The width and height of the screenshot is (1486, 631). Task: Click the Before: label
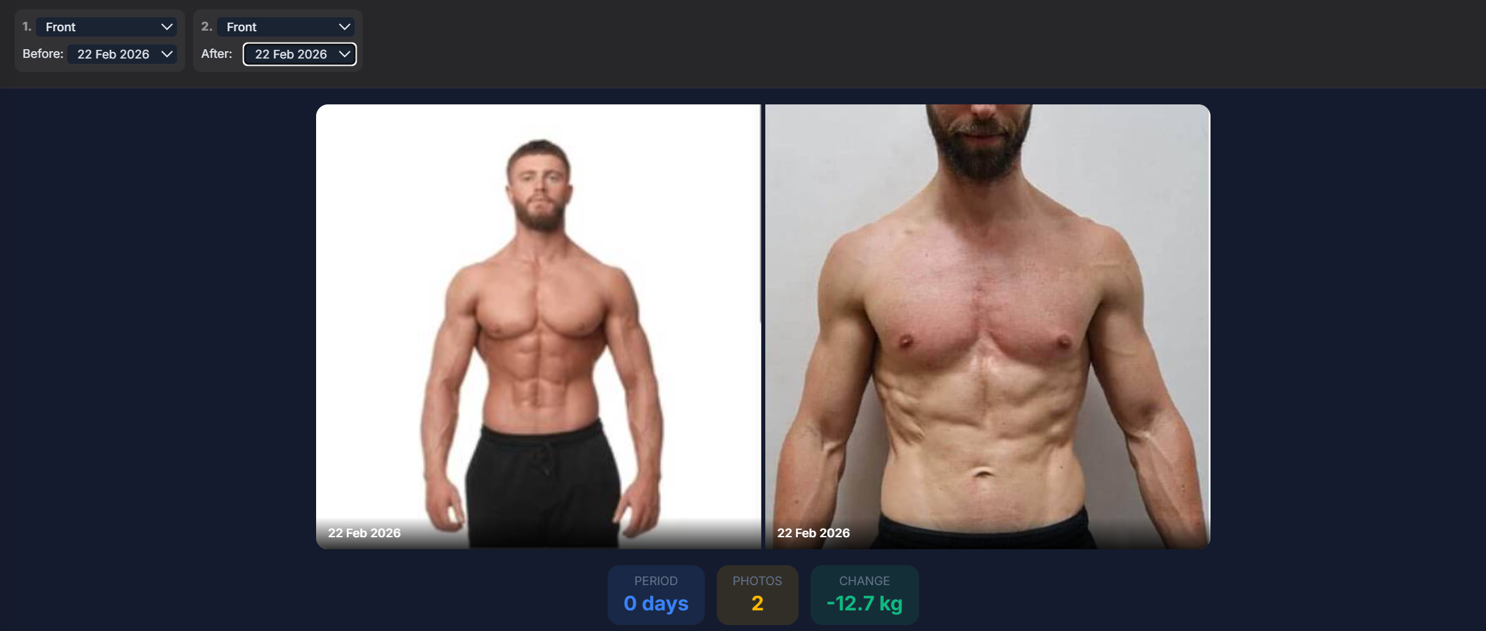pos(43,54)
